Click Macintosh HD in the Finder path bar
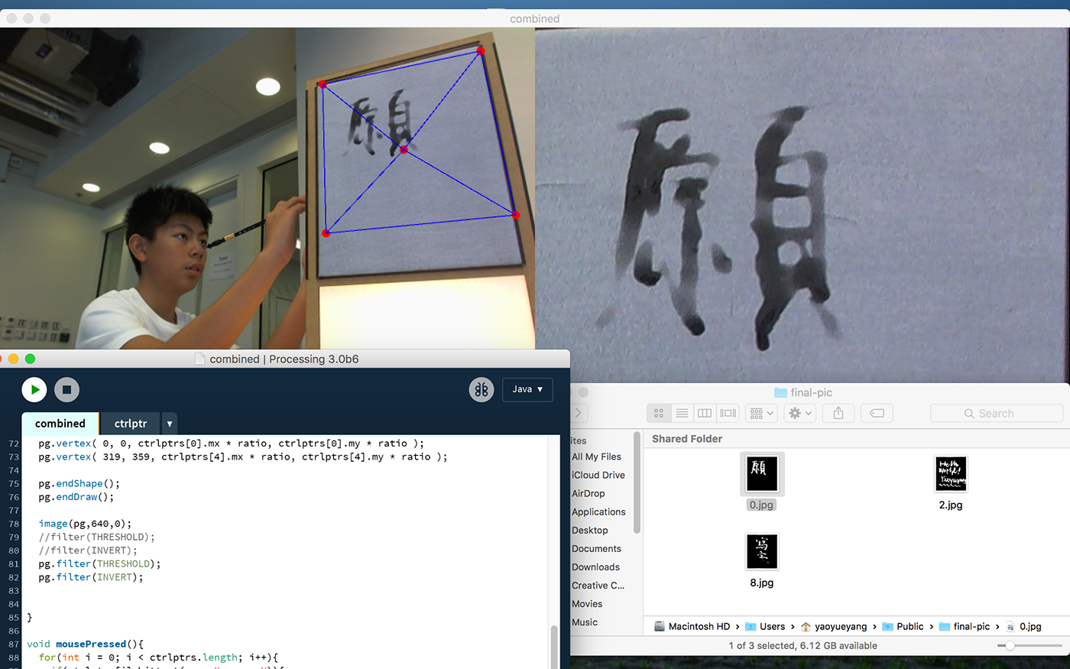This screenshot has width=1070, height=669. pyautogui.click(x=692, y=626)
